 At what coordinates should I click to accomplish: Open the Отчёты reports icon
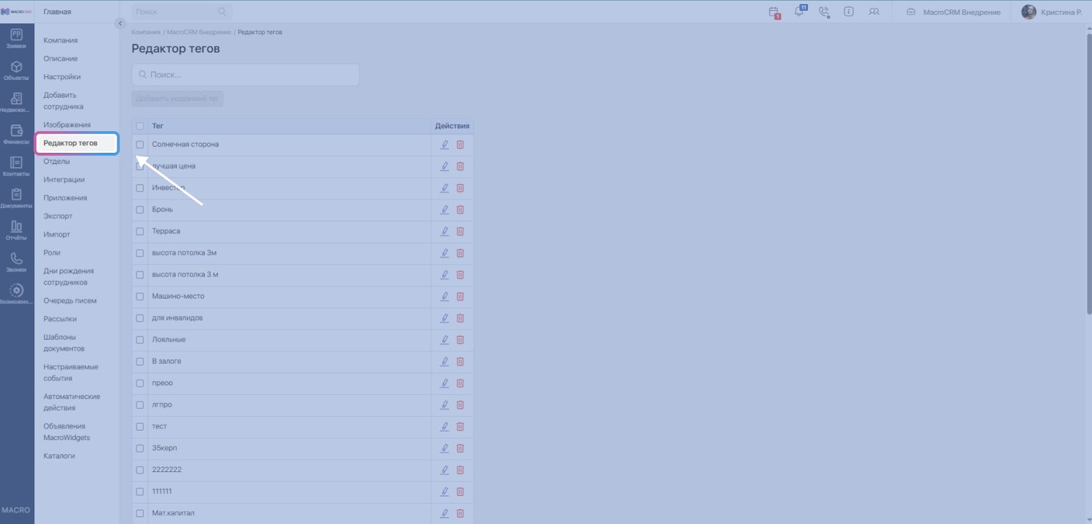16,229
